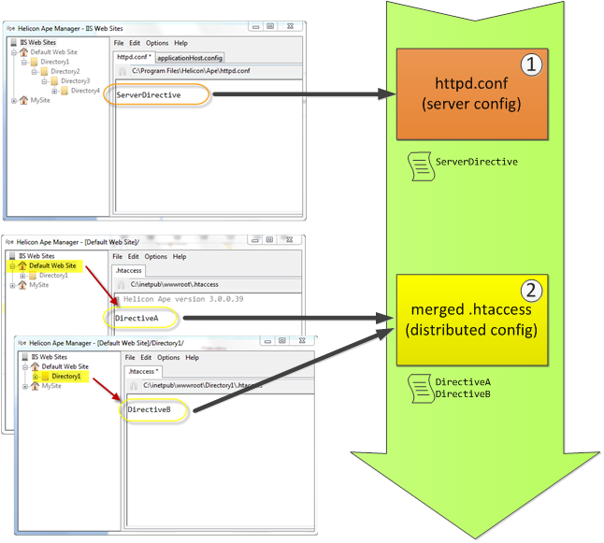Viewport: 604px width, 543px height.
Task: Click the Directory2 folder icon
Action: tap(43, 71)
